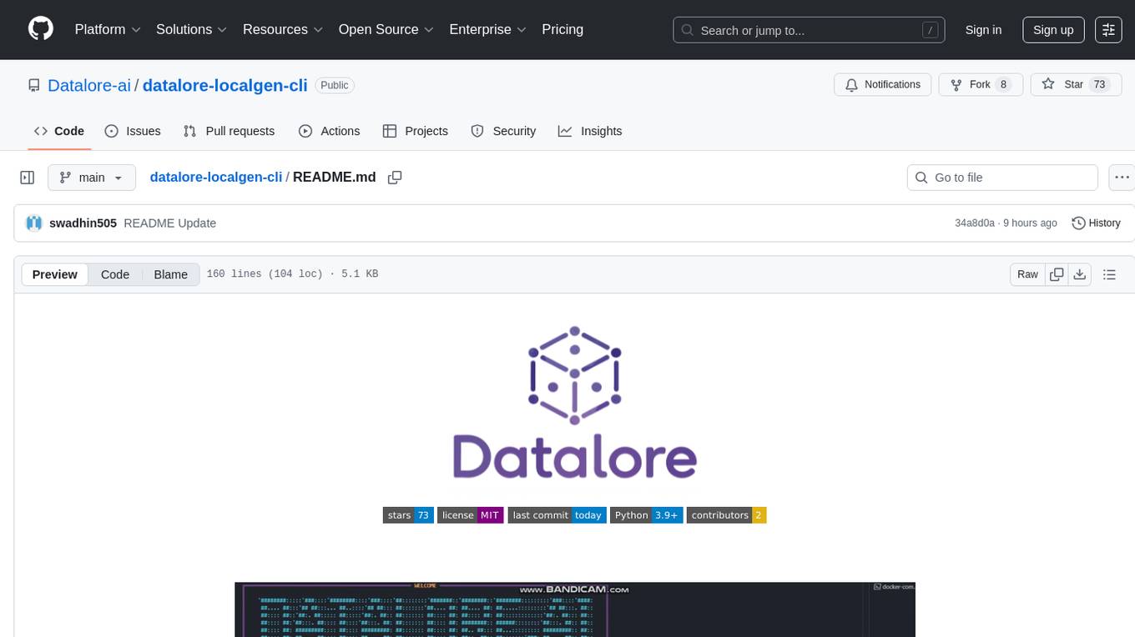Open the Pull requests tab

coord(229,131)
